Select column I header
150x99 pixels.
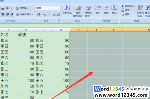79,30
